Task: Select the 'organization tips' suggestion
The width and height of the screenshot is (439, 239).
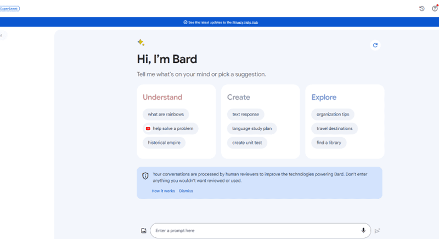Action: pos(333,115)
